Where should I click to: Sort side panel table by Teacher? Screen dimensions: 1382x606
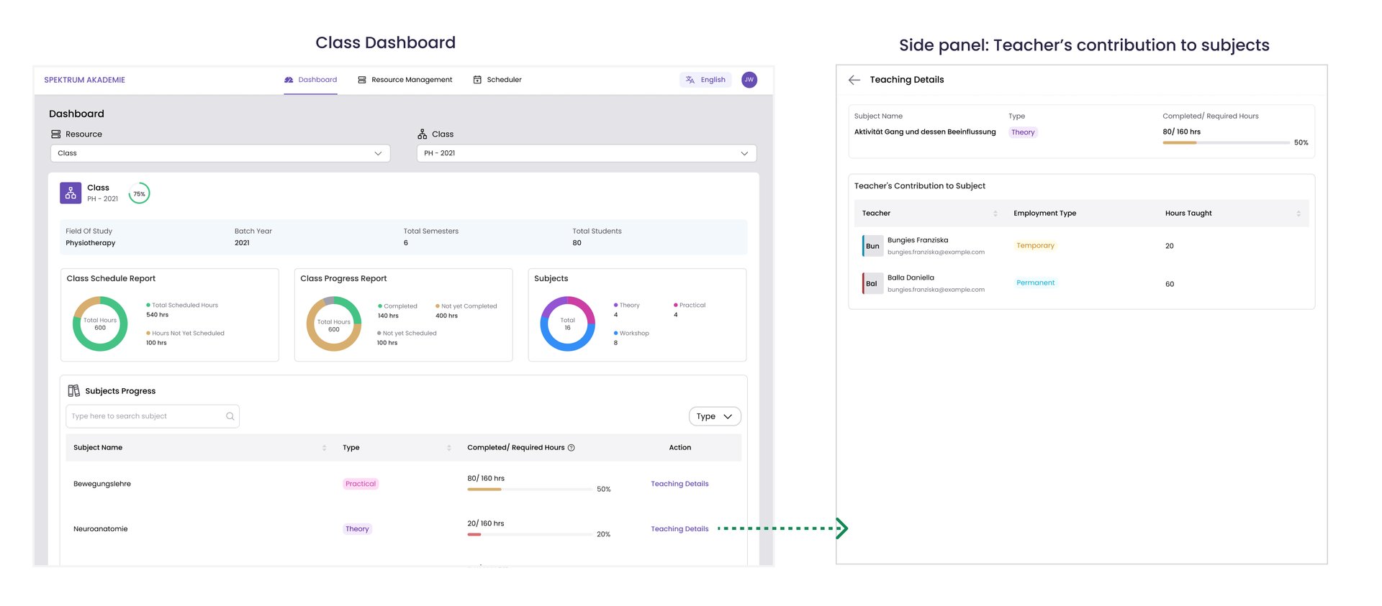pos(995,214)
